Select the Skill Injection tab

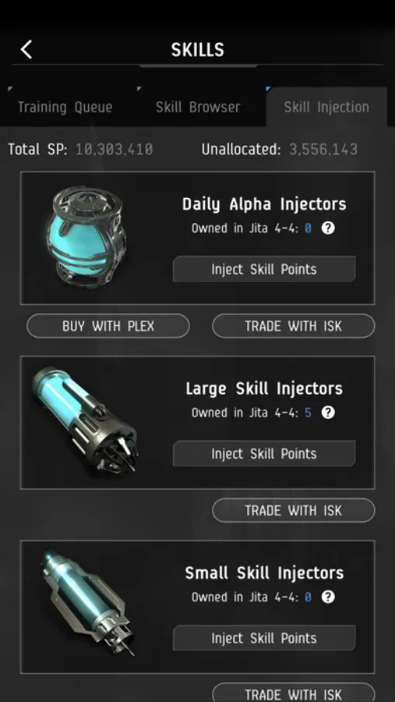[326, 107]
